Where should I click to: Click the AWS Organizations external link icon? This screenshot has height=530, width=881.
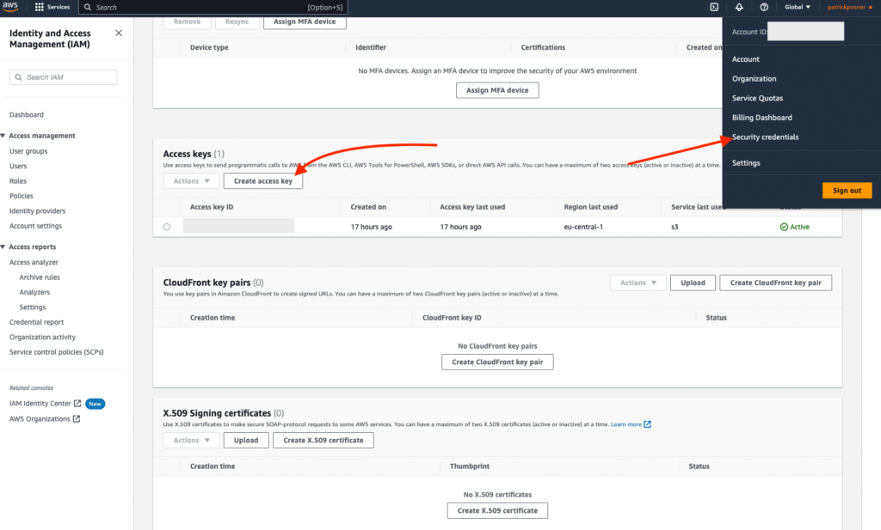[x=77, y=419]
